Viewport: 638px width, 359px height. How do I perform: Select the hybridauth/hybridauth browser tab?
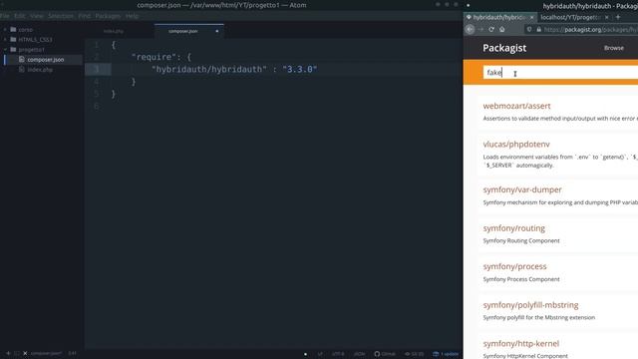[500, 18]
